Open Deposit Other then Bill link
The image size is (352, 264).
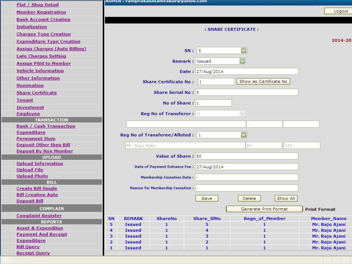43,145
